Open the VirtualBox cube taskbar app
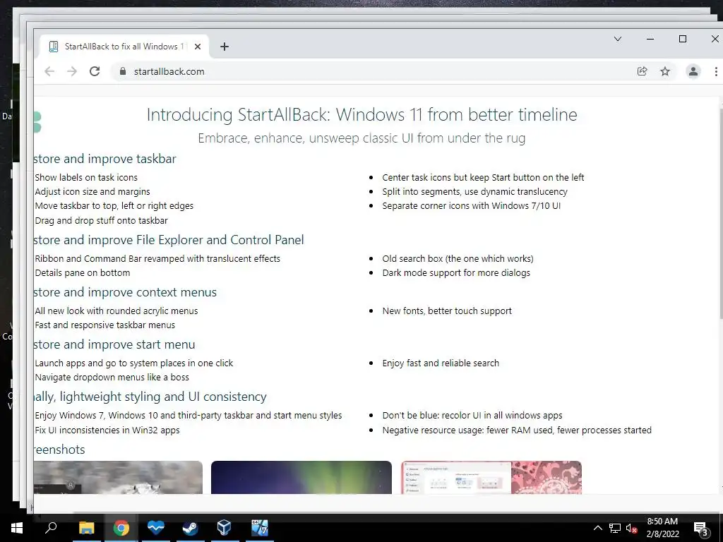The image size is (723, 542). click(x=224, y=528)
